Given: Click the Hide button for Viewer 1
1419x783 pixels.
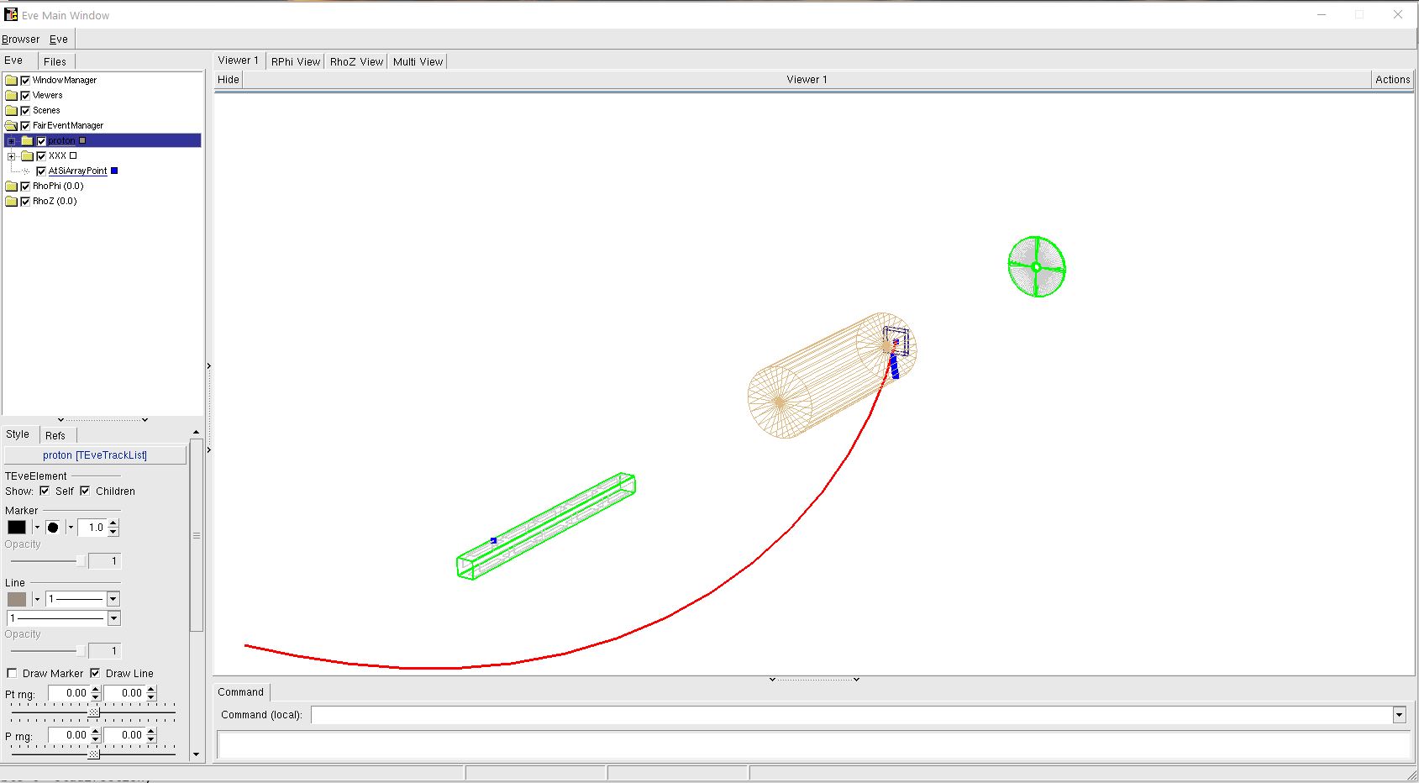Looking at the screenshot, I should (229, 80).
